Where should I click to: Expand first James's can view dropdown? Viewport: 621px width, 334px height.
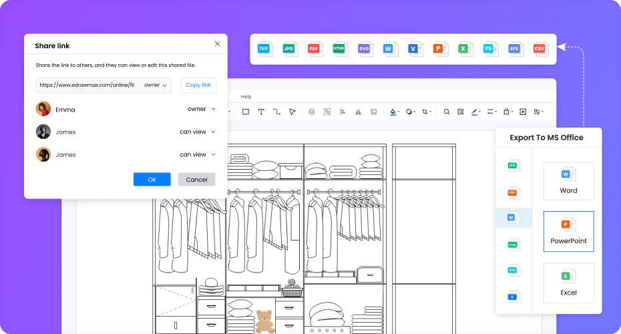[x=197, y=132]
